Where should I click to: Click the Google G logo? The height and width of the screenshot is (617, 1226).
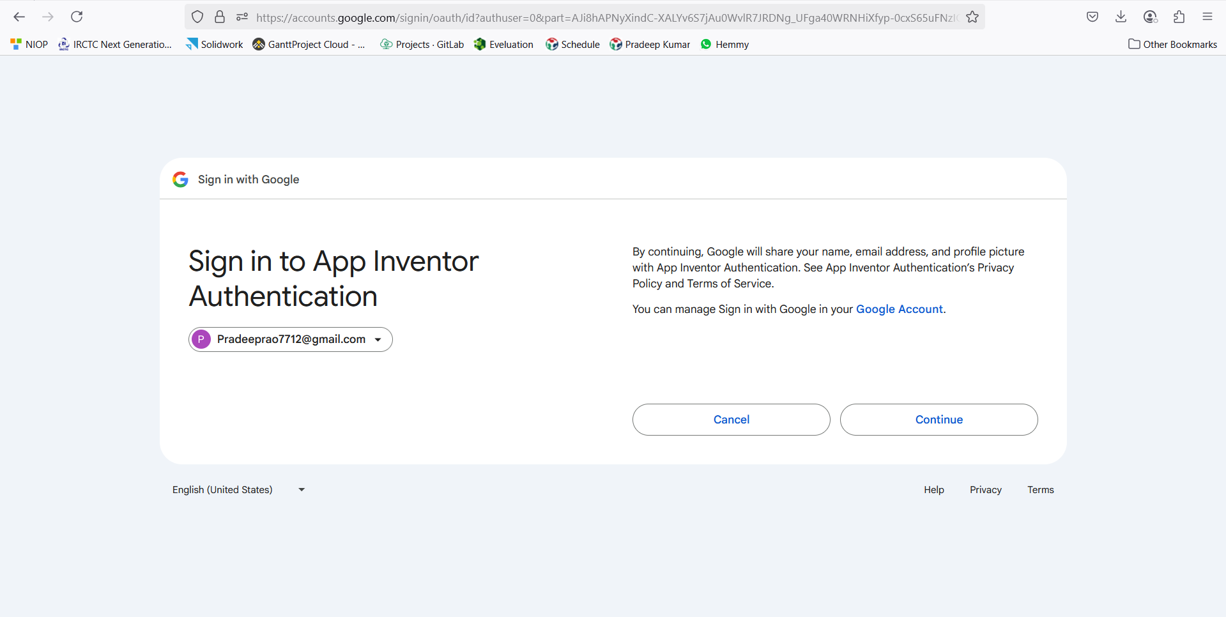coord(180,179)
